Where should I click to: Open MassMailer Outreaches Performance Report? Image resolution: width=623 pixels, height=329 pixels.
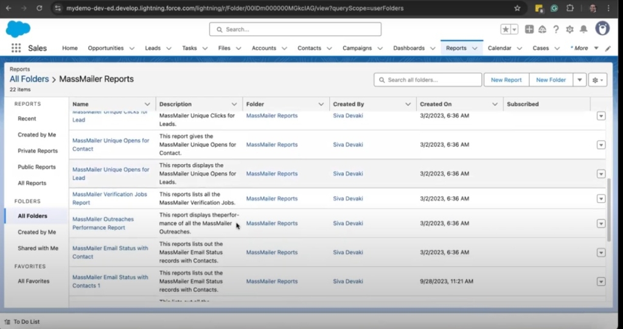103,223
